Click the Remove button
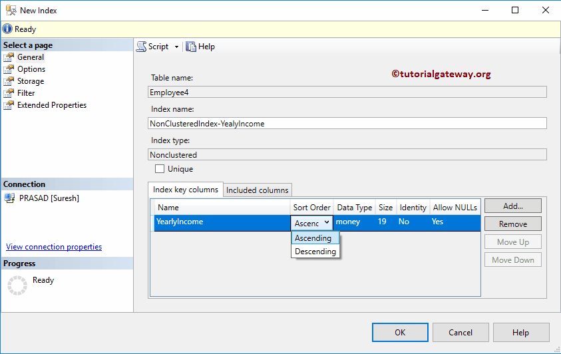 [513, 224]
